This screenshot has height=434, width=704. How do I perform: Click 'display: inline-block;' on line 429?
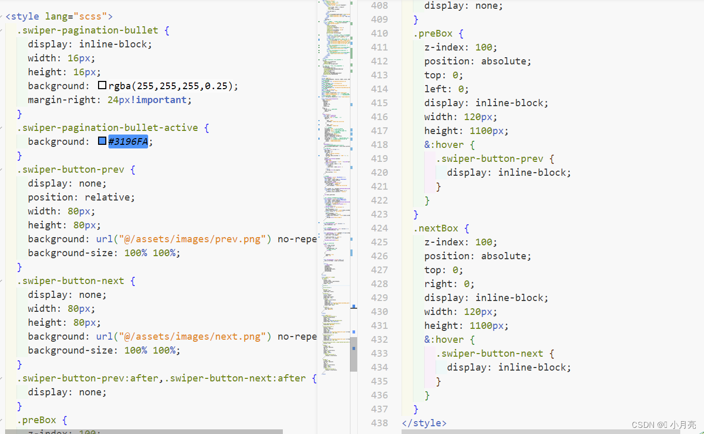[486, 298]
